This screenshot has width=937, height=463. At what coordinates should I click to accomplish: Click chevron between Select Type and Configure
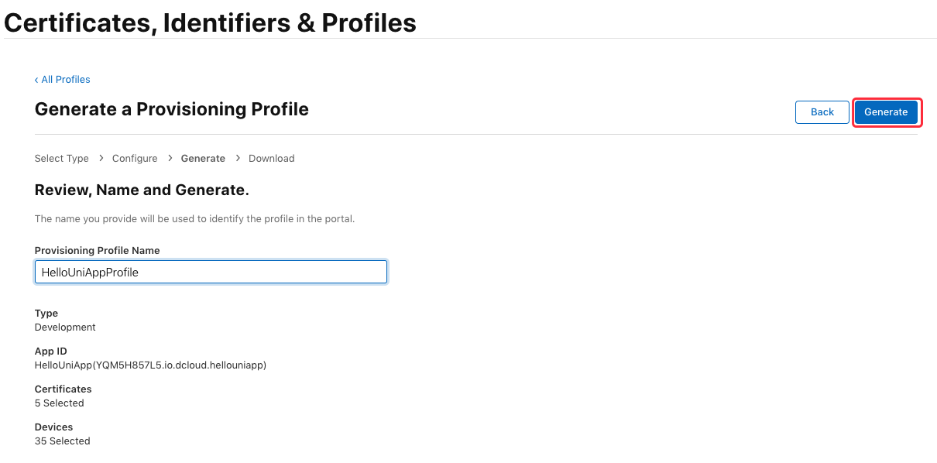point(101,158)
